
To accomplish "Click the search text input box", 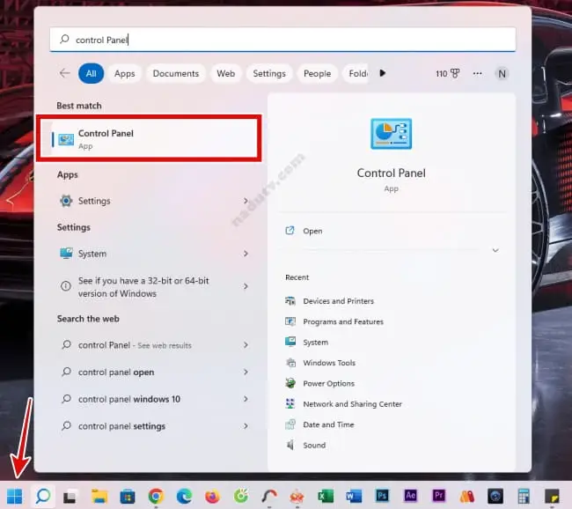I will click(x=282, y=39).
